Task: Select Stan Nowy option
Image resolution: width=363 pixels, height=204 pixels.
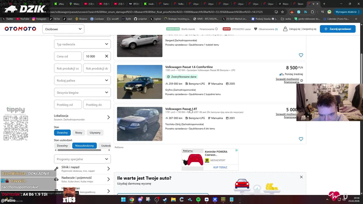Action: [x=79, y=133]
